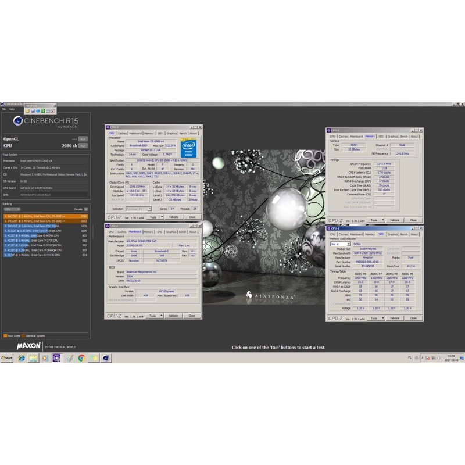Click the Intel Xeon logo in CPU-Z

(x=188, y=148)
